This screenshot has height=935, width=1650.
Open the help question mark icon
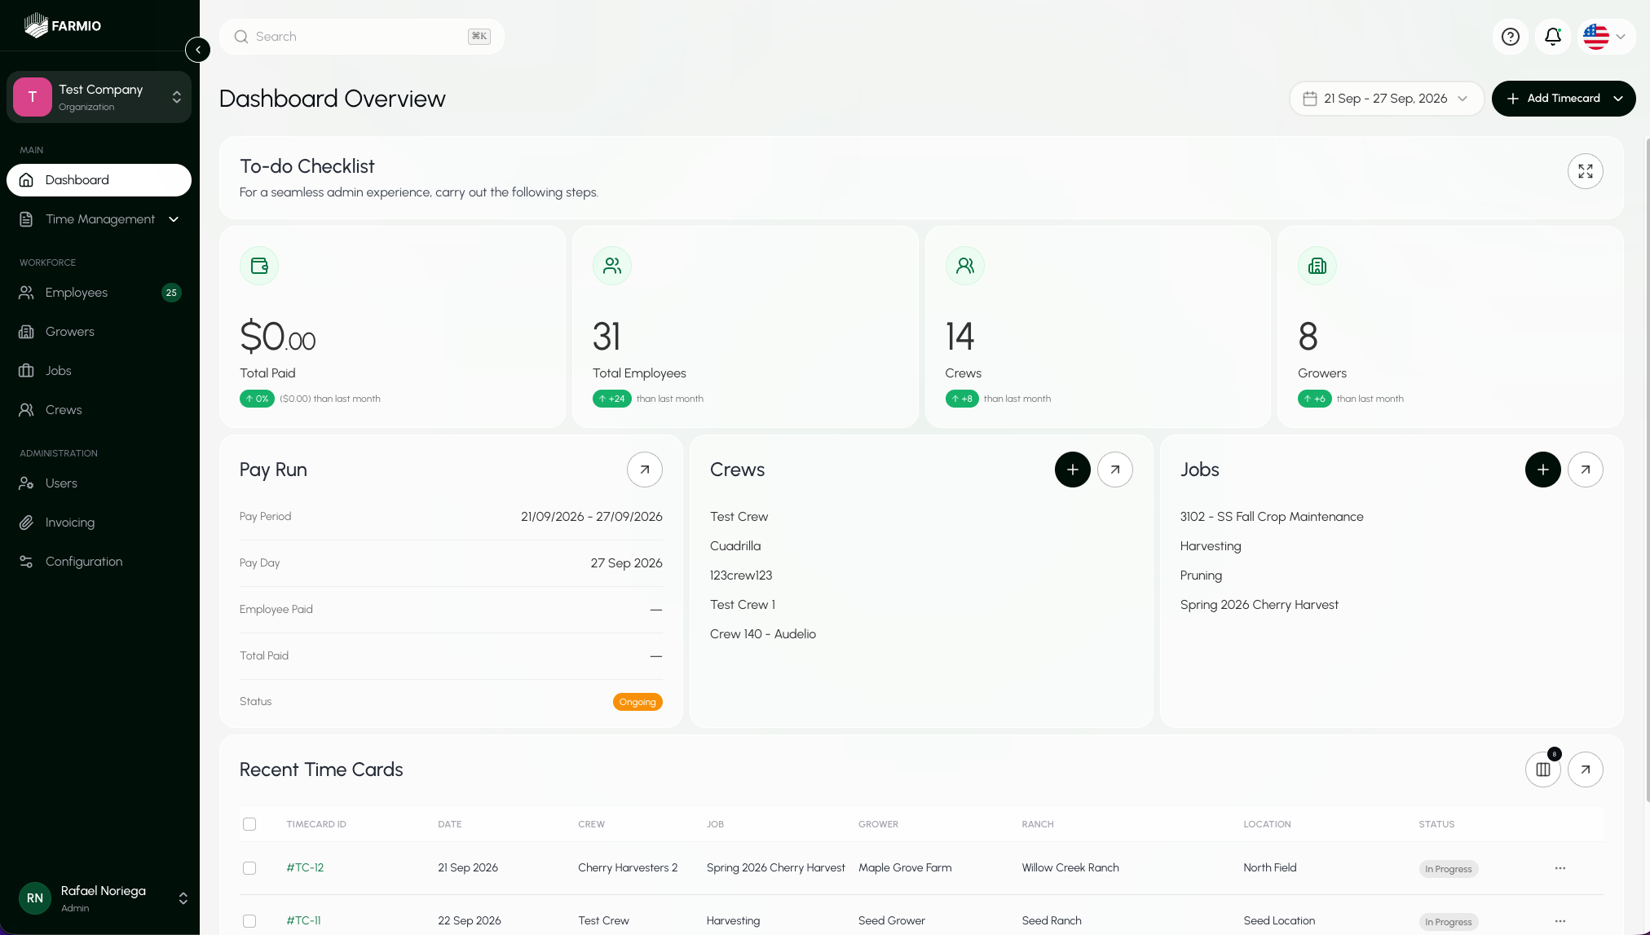pyautogui.click(x=1511, y=37)
